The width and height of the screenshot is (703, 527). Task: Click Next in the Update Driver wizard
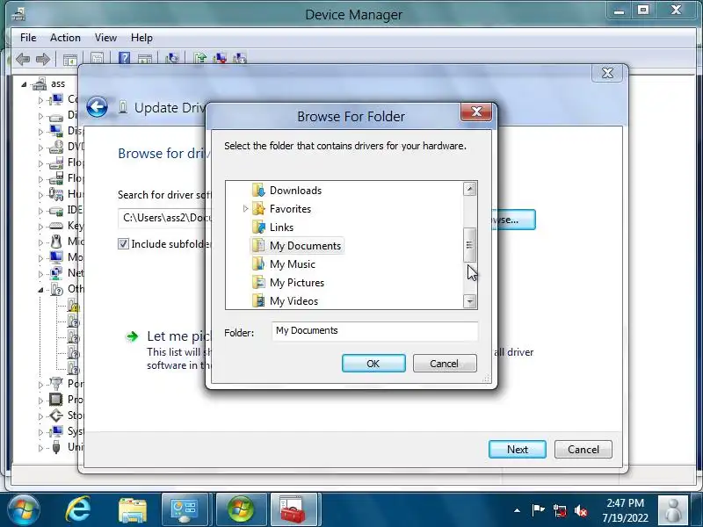click(x=518, y=449)
